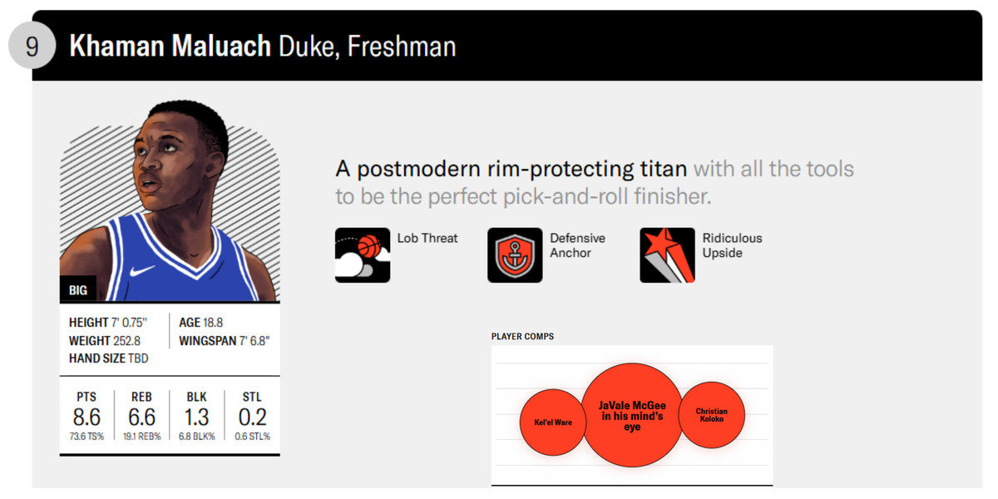Image resolution: width=998 pixels, height=499 pixels.
Task: Select the JaVale McGee comp bubble
Action: [632, 415]
